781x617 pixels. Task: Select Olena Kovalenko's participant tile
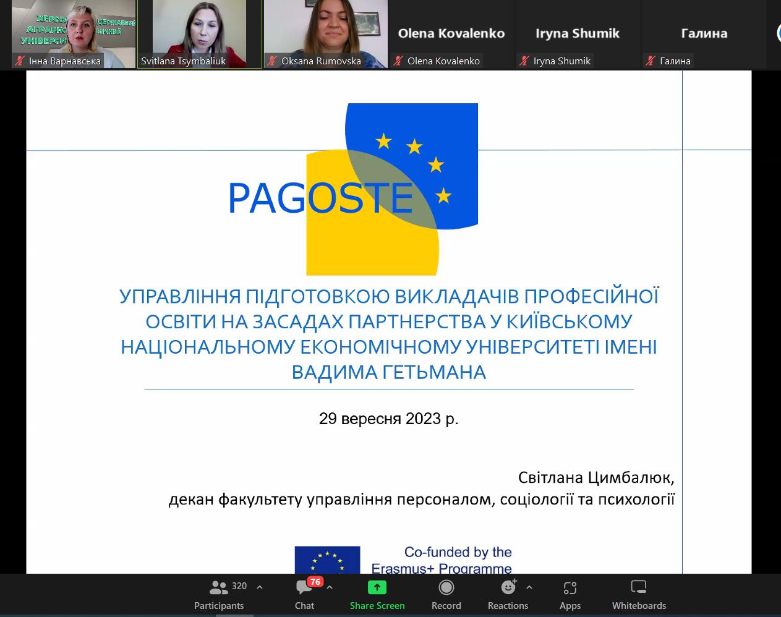point(452,34)
